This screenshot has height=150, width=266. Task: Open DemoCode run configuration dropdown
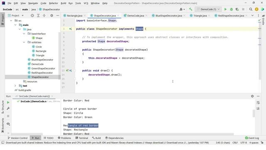(x=208, y=9)
